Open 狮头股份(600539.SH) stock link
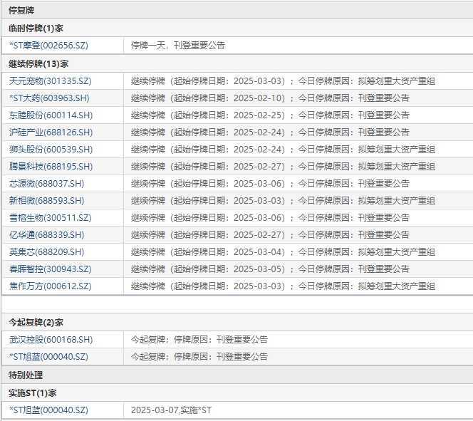 (51, 150)
